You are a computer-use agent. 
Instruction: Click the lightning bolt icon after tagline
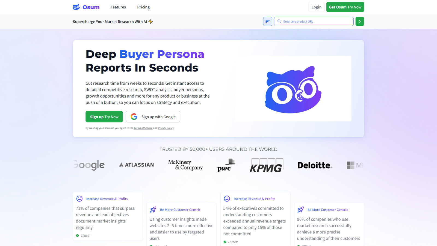tap(150, 22)
